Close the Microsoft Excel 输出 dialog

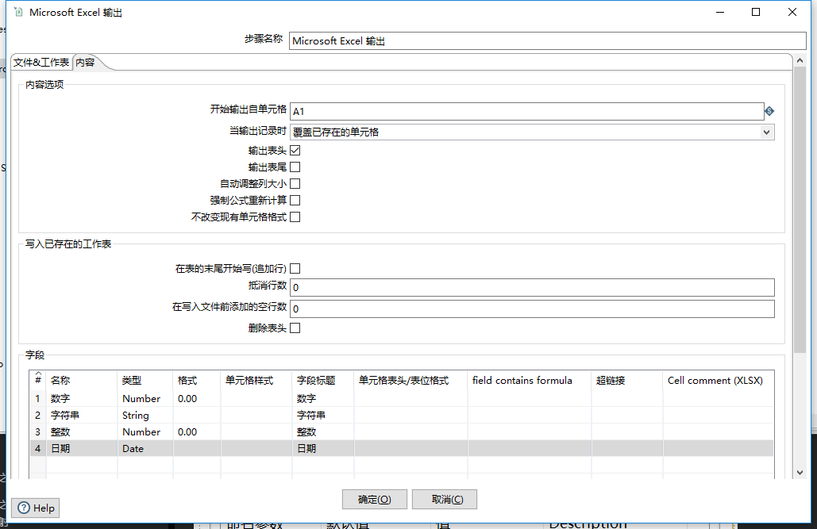792,12
